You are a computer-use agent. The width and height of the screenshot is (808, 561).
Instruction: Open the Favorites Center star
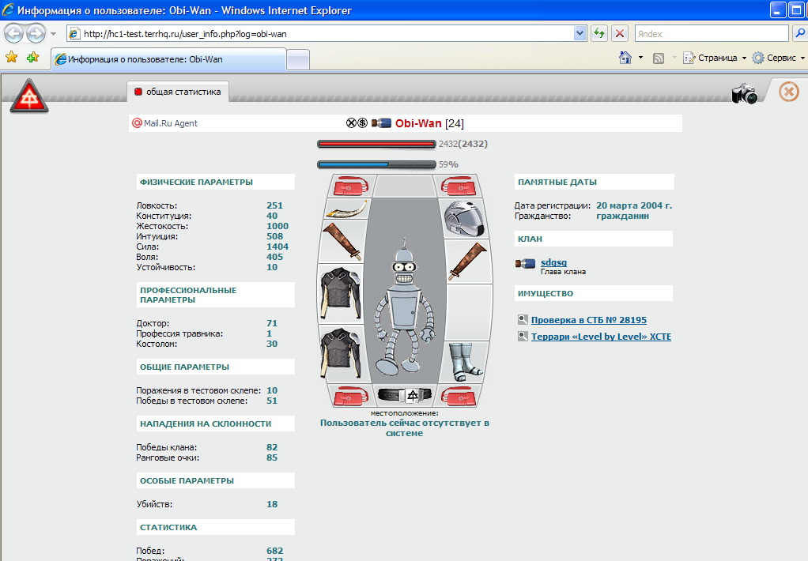pyautogui.click(x=11, y=57)
